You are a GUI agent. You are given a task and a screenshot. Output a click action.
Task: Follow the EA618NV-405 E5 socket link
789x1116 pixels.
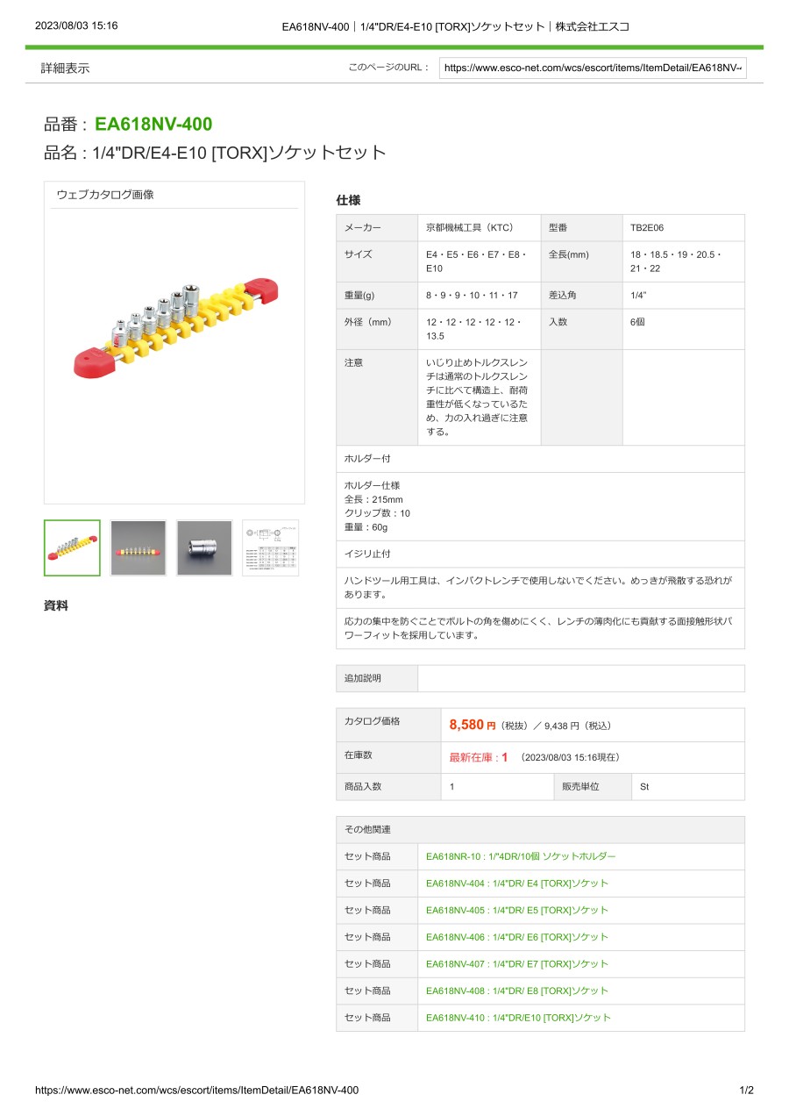pos(516,911)
